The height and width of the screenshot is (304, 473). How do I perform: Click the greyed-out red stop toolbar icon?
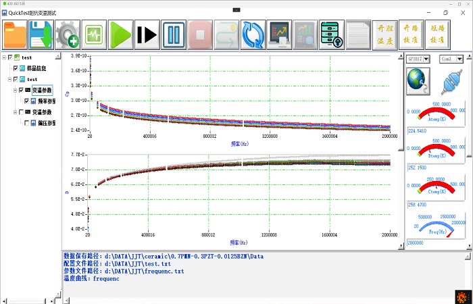[200, 34]
